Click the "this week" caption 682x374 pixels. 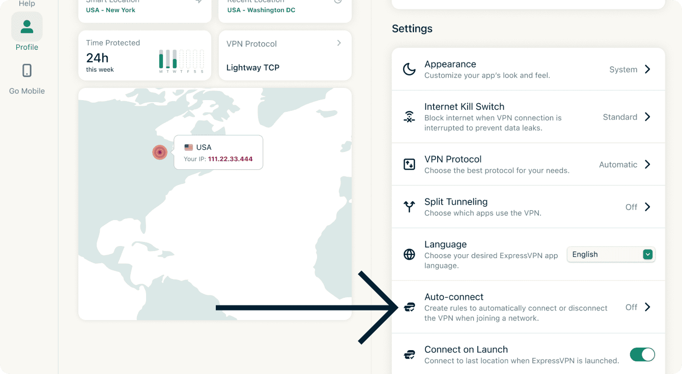100,70
